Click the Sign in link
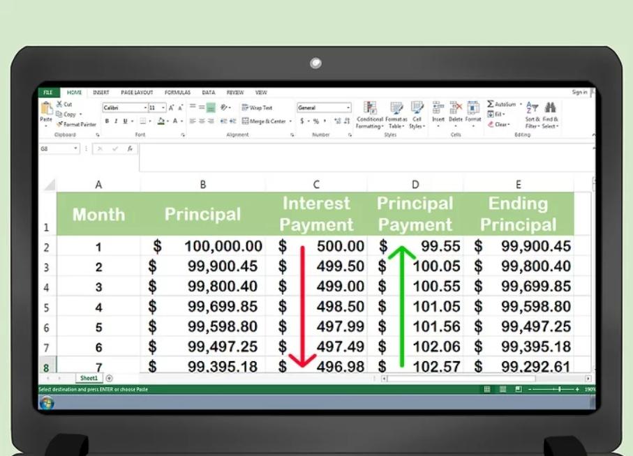 coord(579,92)
